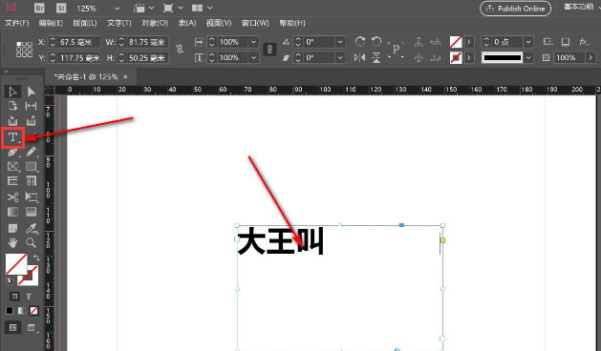Expand the opacity 100% slider arrow
Screen dimensions: 601x351
[x=590, y=58]
